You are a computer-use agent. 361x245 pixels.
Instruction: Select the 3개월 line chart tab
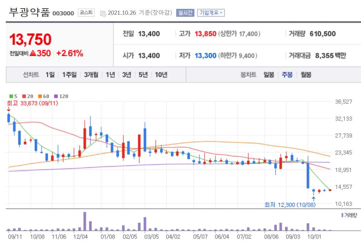click(91, 75)
